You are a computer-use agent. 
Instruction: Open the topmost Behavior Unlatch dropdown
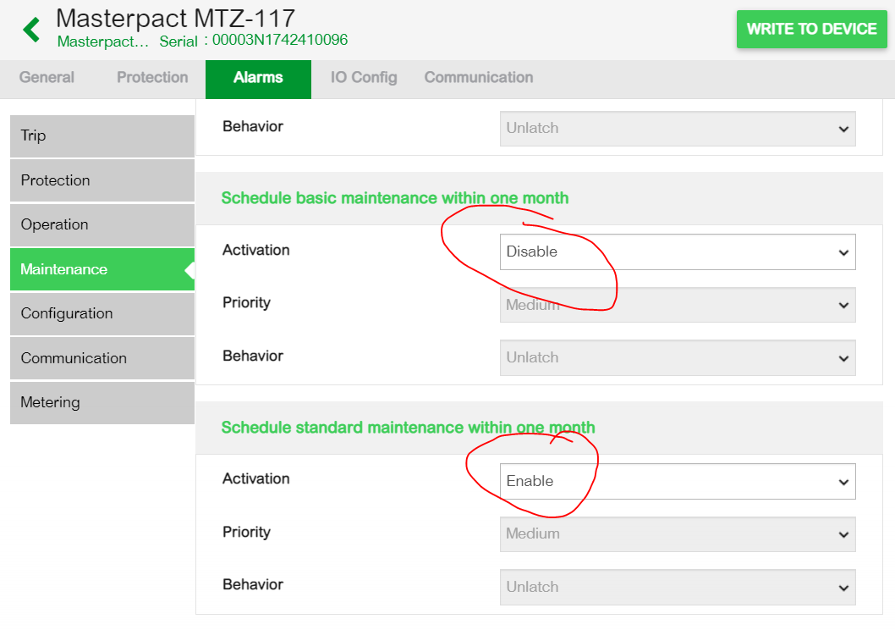coord(678,129)
